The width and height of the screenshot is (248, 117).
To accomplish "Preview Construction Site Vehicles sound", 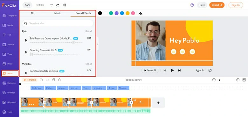I will [26, 73].
